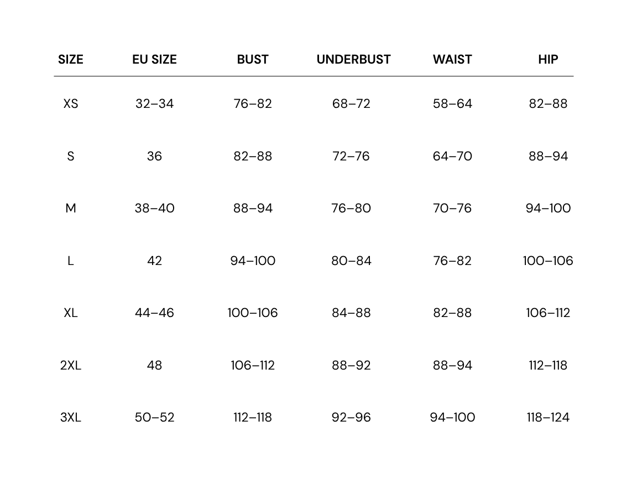The image size is (637, 478).
Task: Select EU size 50–52 cell
Action: (x=154, y=417)
